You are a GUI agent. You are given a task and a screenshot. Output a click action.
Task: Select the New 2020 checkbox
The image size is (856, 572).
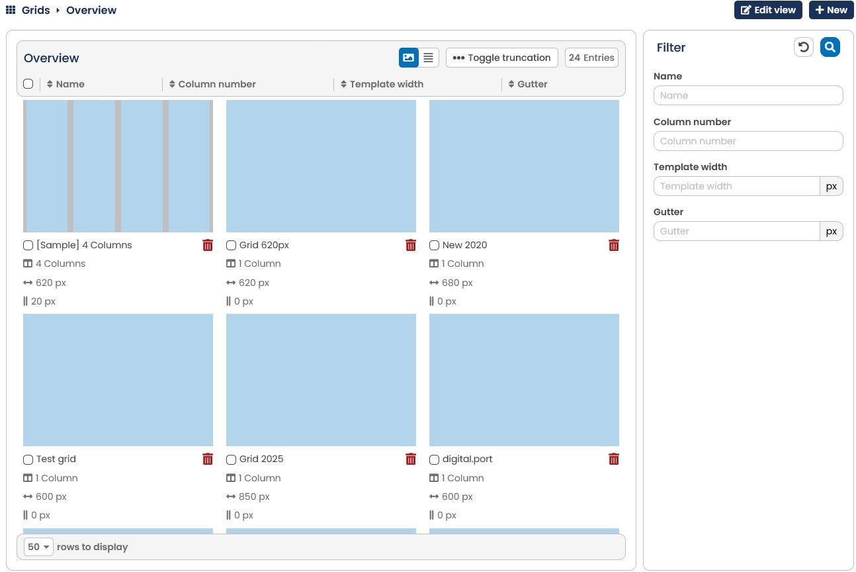click(435, 245)
